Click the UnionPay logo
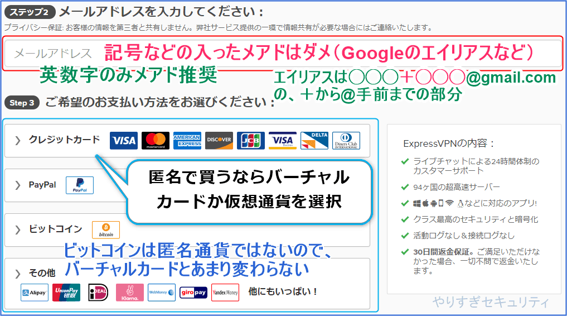Screen dimensions: 567x316 (66, 293)
